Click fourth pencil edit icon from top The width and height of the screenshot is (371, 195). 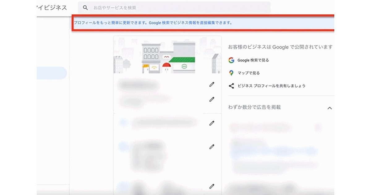pos(211,147)
